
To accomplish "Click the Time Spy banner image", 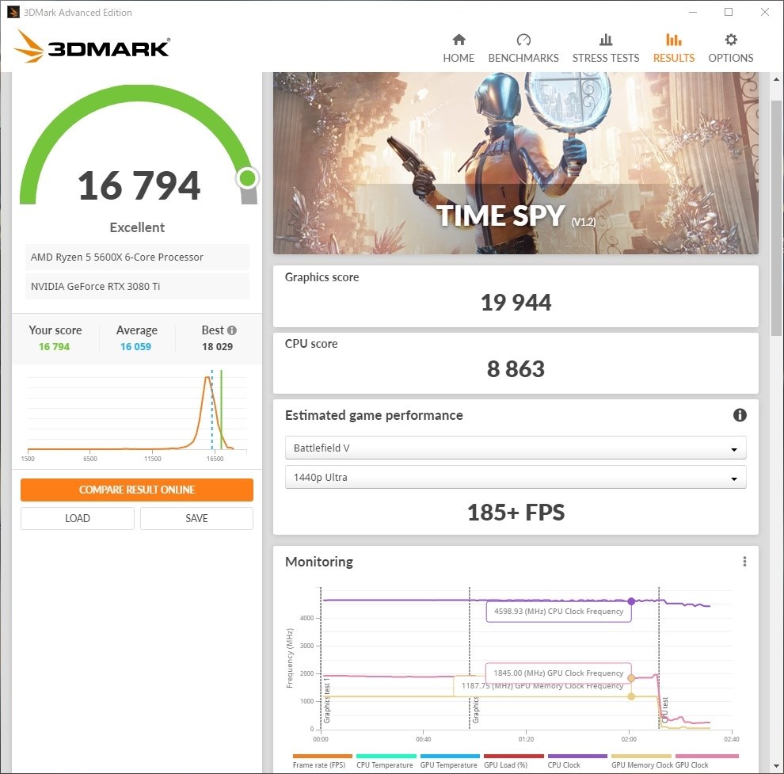I will pyautogui.click(x=516, y=163).
